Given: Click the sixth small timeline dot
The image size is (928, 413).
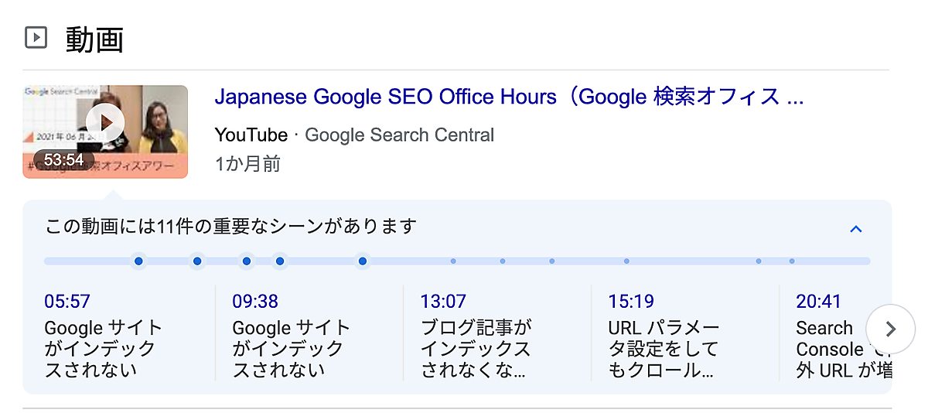Looking at the screenshot, I should [453, 261].
